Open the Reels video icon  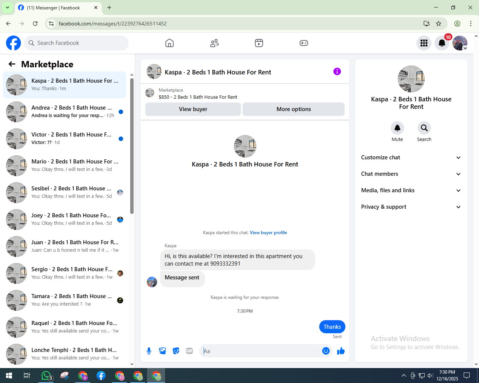pos(259,43)
